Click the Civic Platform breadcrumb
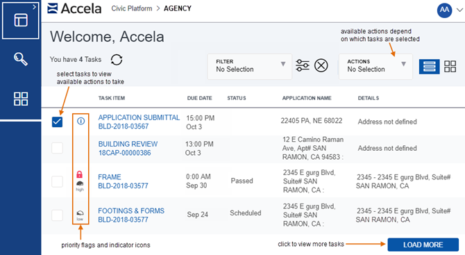This screenshot has width=465, height=255. tap(132, 8)
